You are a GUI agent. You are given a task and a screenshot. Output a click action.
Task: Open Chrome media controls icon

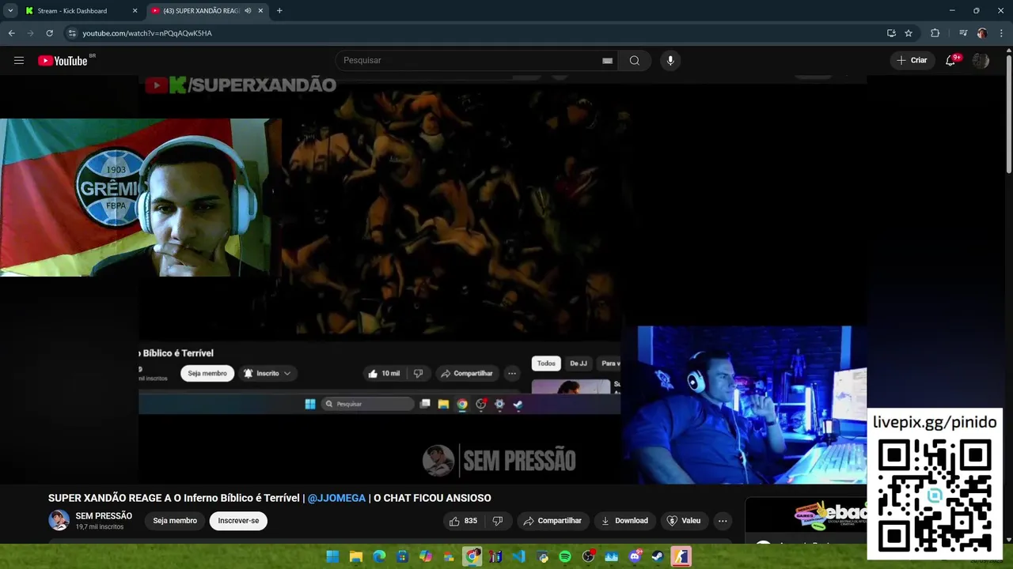tap(963, 33)
